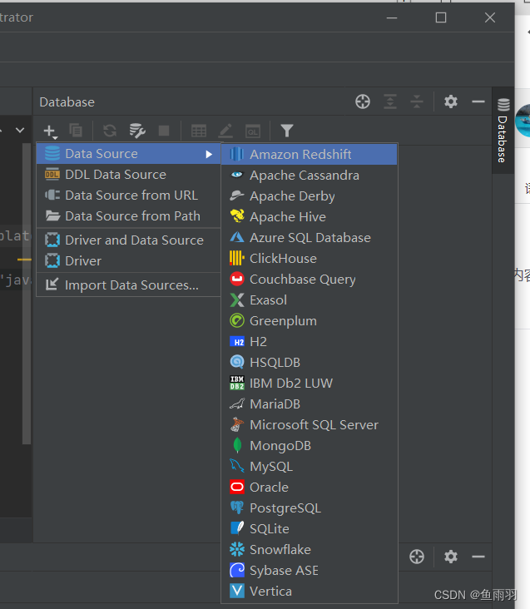Click the Refresh icon in Database toolbar

[x=110, y=131]
